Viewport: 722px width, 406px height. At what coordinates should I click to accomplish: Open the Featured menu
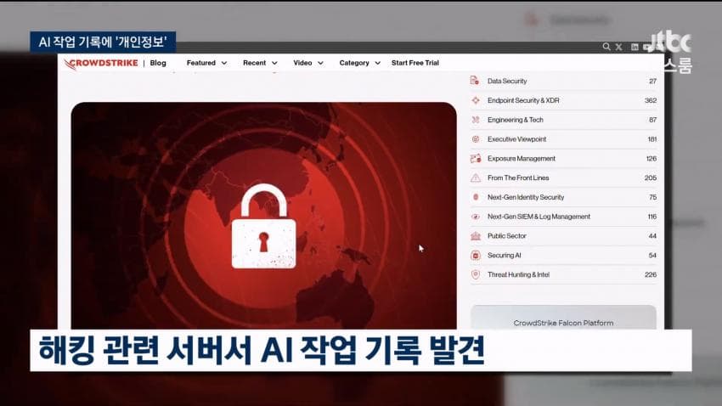tap(200, 63)
